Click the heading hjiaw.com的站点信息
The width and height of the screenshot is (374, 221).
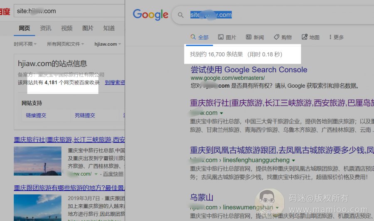click(x=52, y=64)
